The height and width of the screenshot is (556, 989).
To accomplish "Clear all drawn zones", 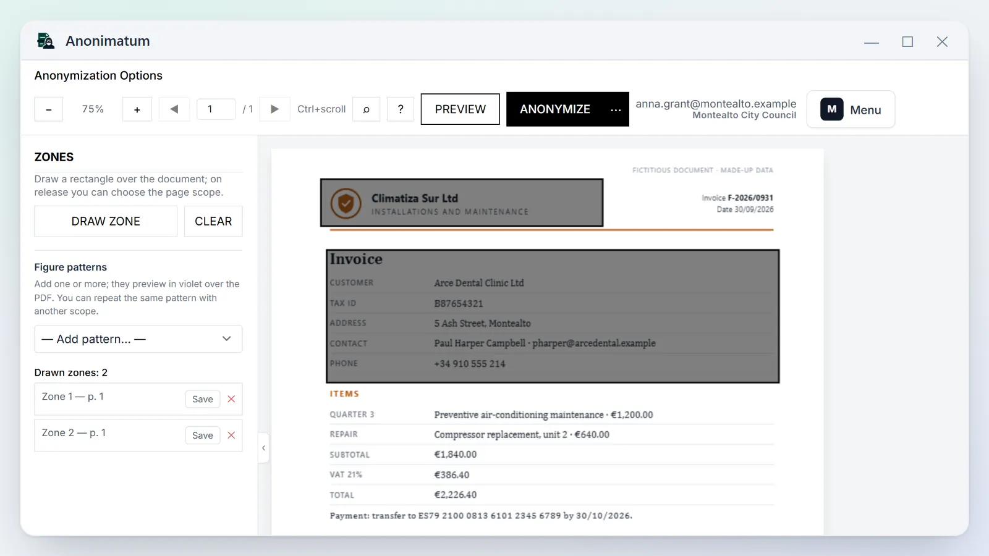I will 213,221.
